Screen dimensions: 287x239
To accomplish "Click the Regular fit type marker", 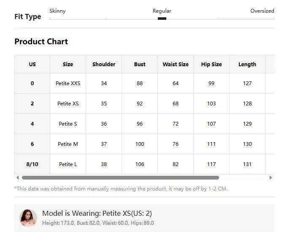I will pyautogui.click(x=162, y=19).
